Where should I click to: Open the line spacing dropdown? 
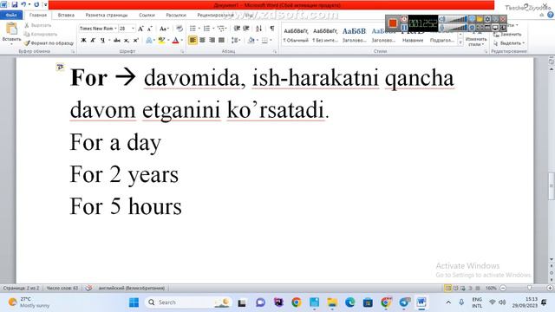click(235, 41)
